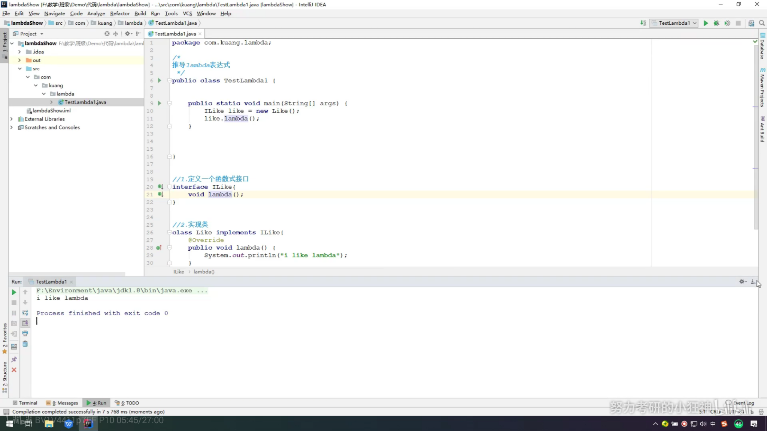Image resolution: width=767 pixels, height=431 pixels.
Task: Open the Navigate menu
Action: click(55, 13)
